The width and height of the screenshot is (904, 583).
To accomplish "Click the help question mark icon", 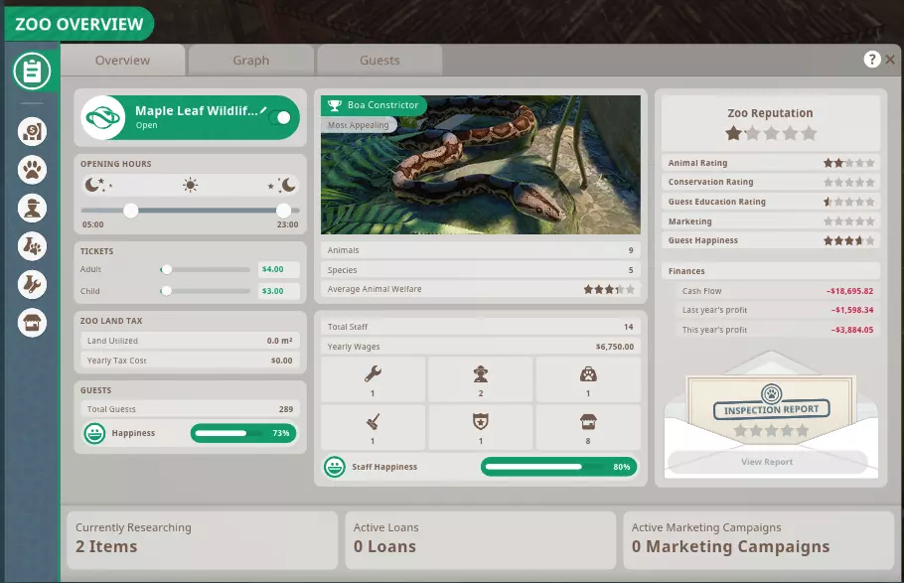I will click(872, 59).
